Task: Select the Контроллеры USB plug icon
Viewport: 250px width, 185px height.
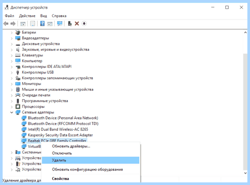Action: 17,72
